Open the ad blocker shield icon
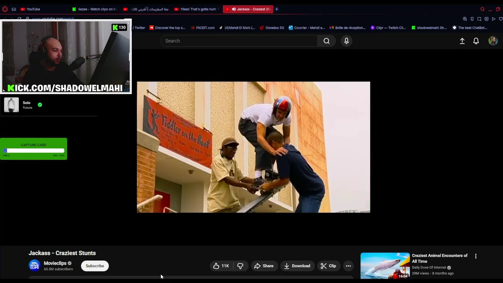Screen dimensions: 503x283 click(x=486, y=19)
